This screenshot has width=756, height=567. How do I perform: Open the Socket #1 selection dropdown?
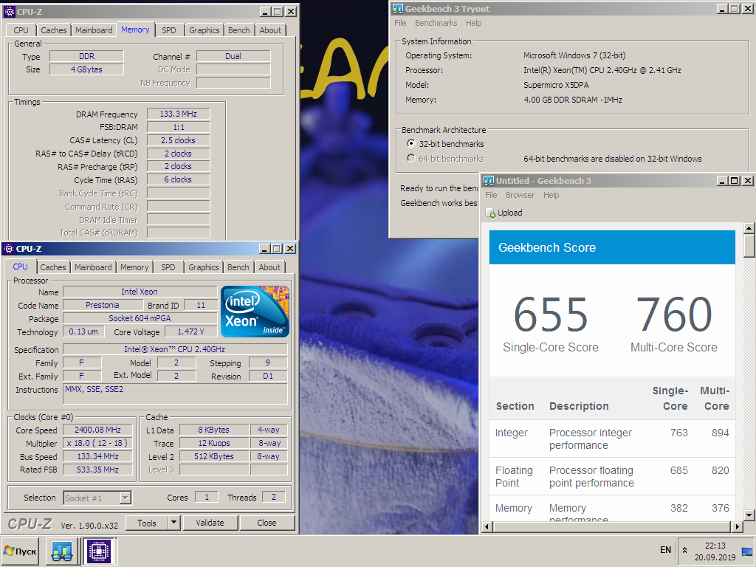(x=126, y=498)
